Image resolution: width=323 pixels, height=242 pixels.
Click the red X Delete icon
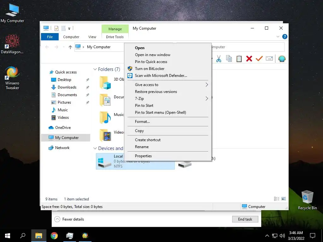coord(249,59)
